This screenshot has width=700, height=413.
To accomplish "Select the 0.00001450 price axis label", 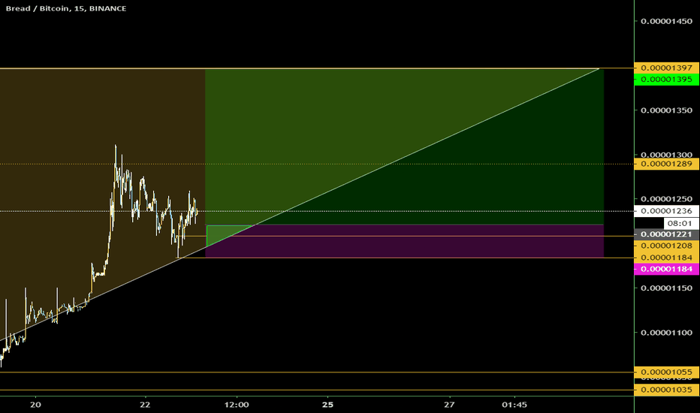I will coord(666,21).
